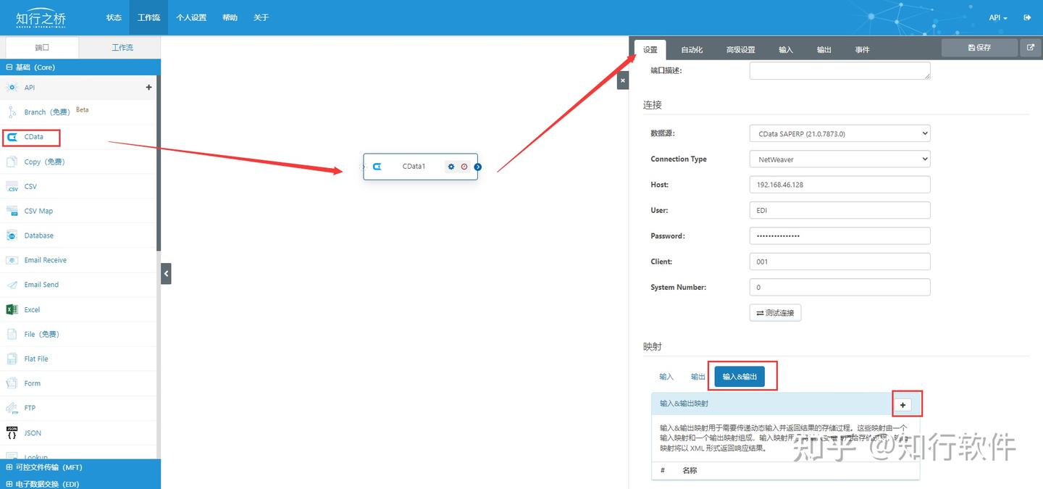1043x489 pixels.
Task: Click the 保存 button
Action: point(979,48)
